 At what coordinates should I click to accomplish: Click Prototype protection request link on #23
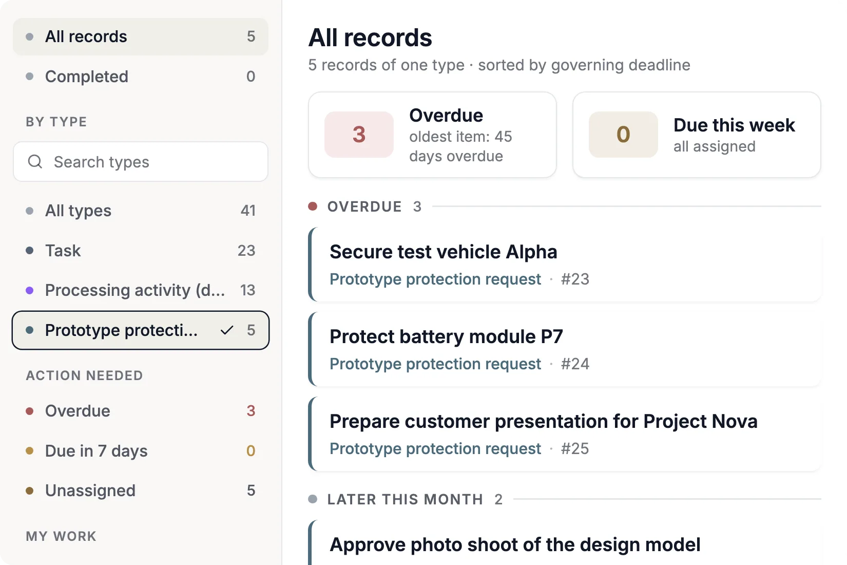(435, 279)
